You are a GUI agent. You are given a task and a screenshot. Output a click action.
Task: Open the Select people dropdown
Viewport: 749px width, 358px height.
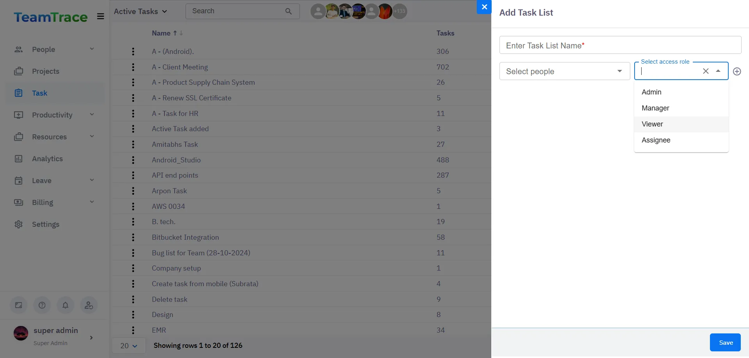564,71
